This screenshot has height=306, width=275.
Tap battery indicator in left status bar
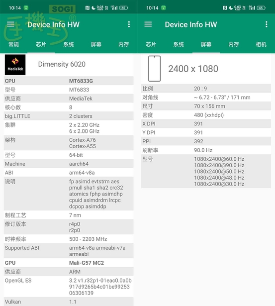coord(123,8)
